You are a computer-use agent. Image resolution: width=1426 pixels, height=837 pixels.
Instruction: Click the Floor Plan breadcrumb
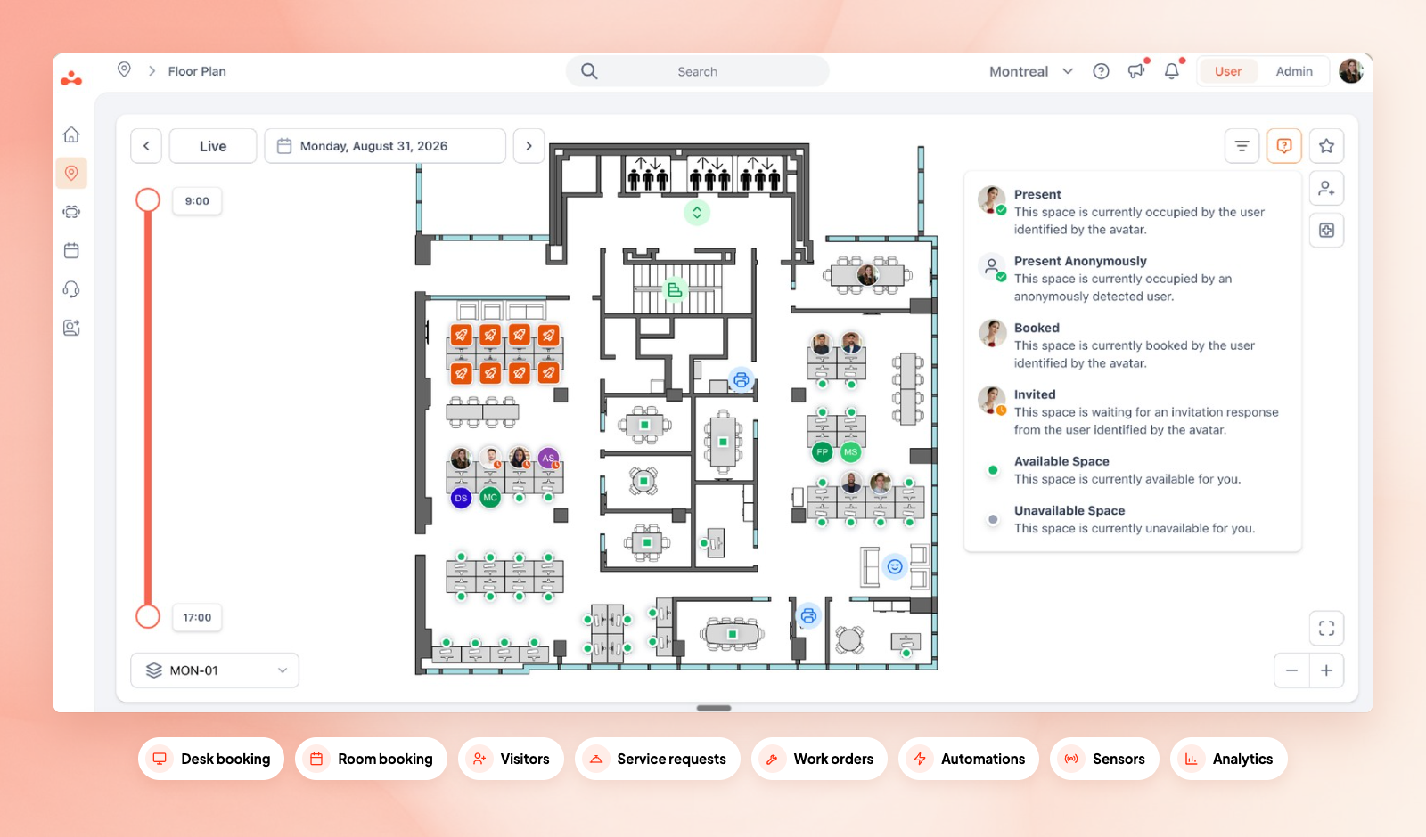197,71
